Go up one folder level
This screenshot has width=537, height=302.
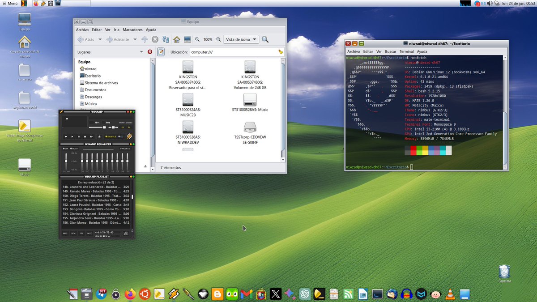[x=145, y=39]
